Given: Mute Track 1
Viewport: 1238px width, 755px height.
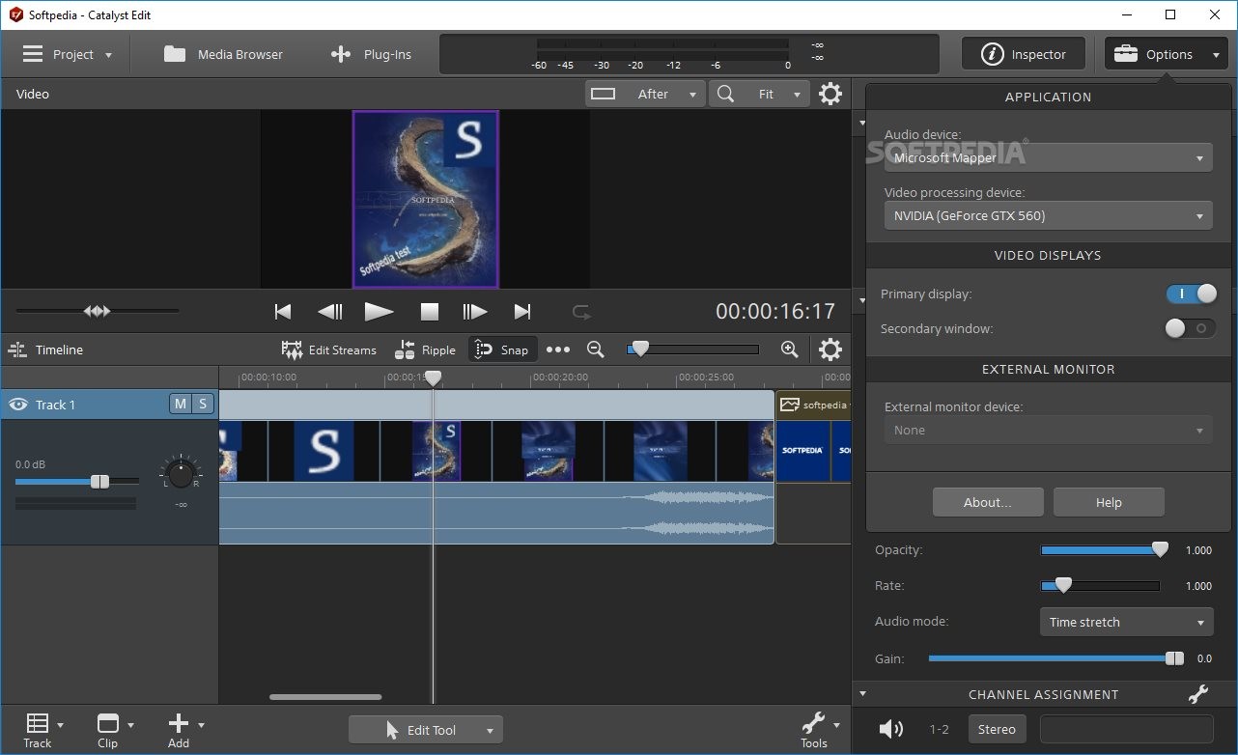Looking at the screenshot, I should [x=180, y=404].
